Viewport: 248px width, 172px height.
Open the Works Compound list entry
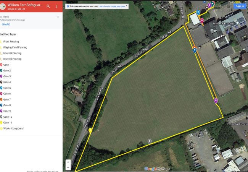point(12,128)
